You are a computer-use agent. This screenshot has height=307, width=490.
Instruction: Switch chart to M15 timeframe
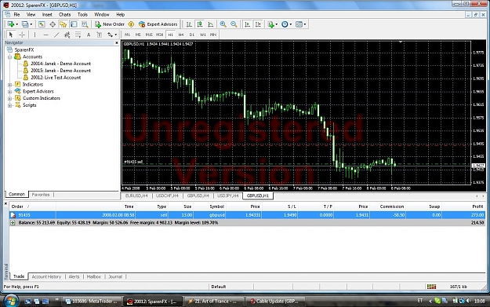point(149,35)
